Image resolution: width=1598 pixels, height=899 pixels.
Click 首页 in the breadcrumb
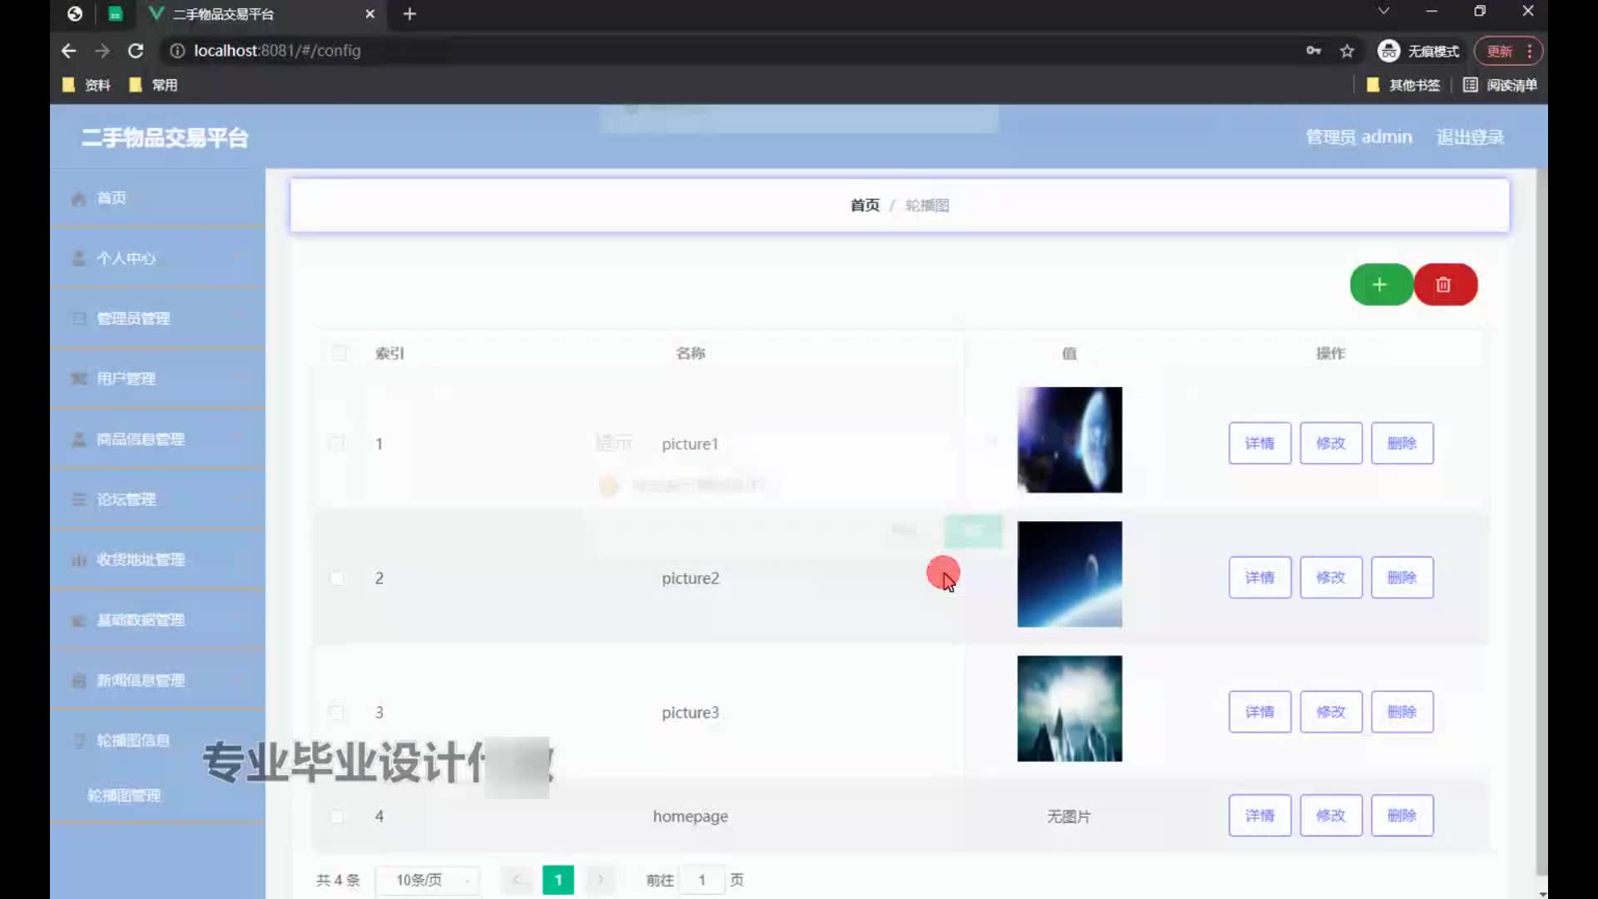click(x=865, y=205)
